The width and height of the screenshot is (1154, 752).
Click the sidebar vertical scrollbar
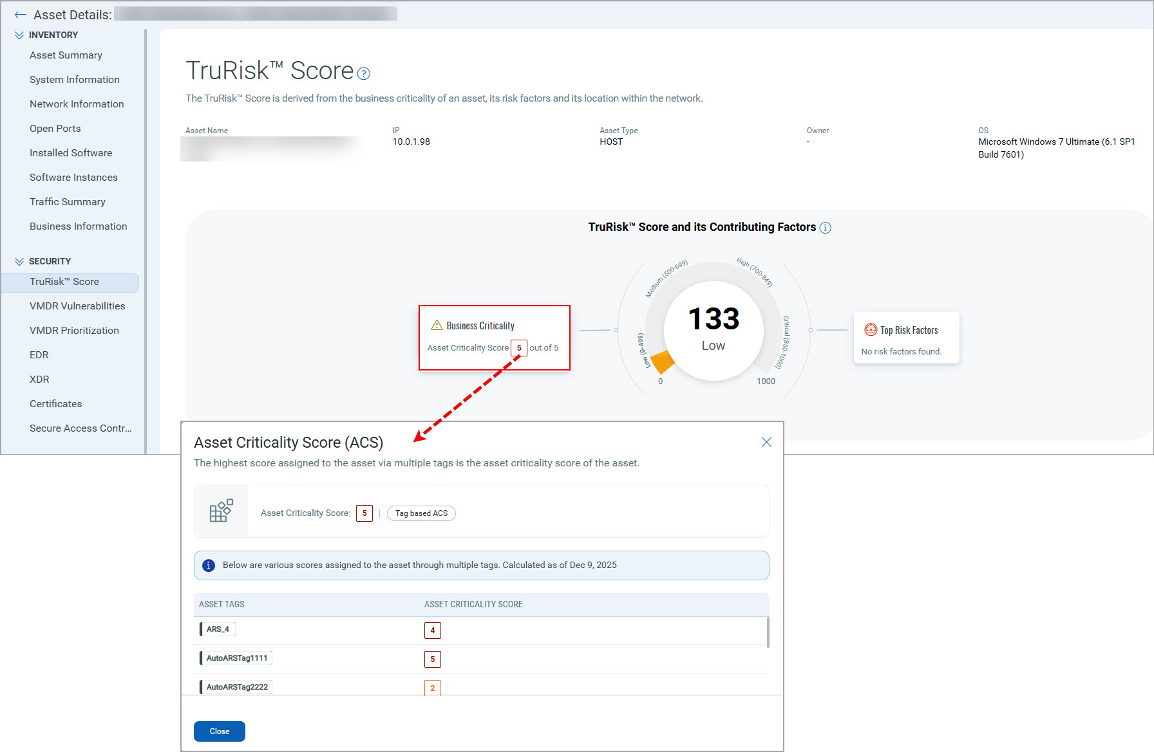click(146, 241)
